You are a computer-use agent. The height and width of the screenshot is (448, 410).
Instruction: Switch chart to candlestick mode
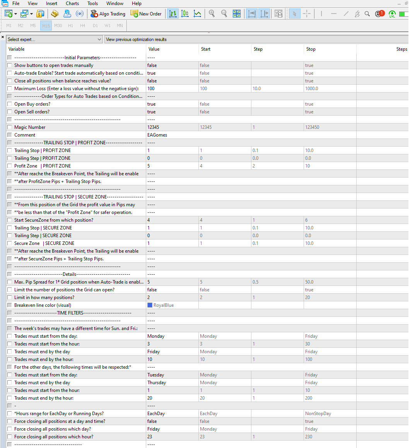[185, 14]
